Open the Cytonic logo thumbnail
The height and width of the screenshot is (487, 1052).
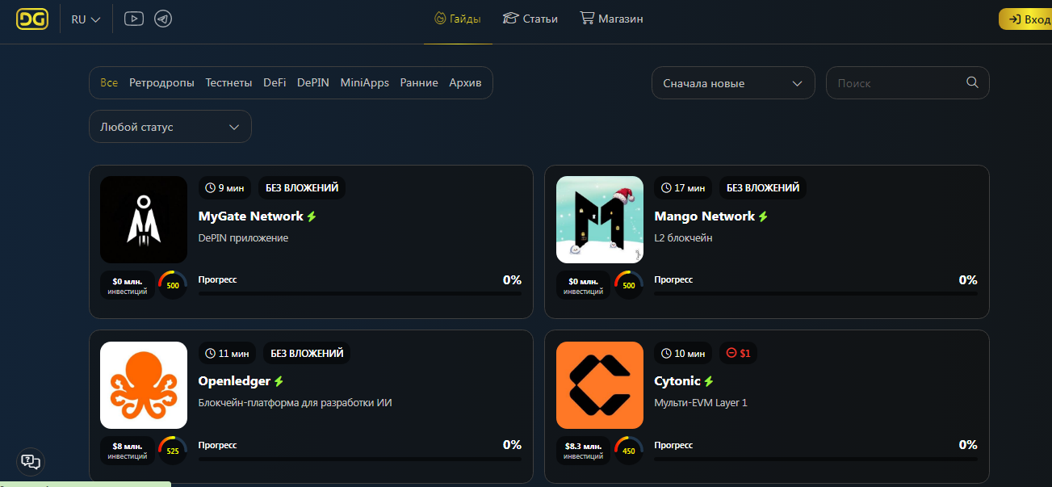click(x=600, y=385)
